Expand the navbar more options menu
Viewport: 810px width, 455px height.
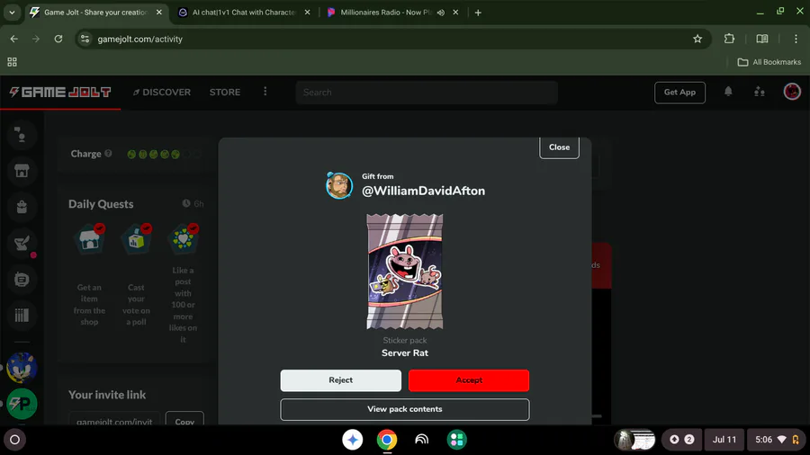pyautogui.click(x=265, y=92)
